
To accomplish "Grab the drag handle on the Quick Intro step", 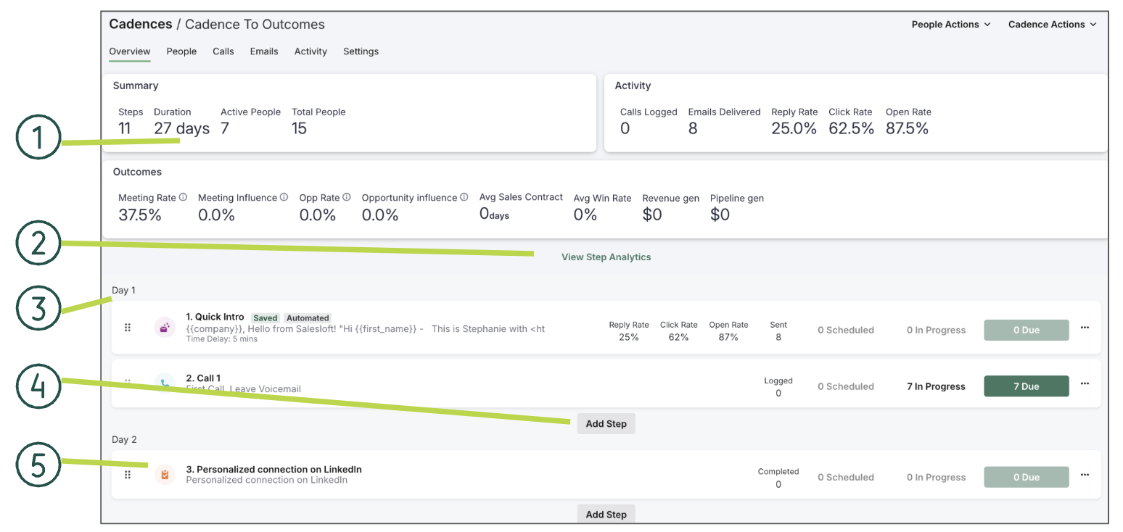I will (128, 327).
